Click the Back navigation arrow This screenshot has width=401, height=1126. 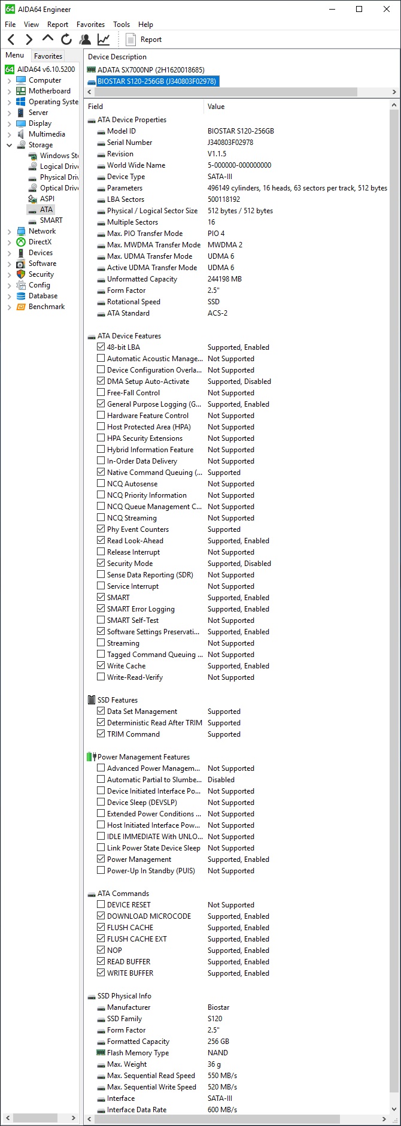tap(11, 40)
